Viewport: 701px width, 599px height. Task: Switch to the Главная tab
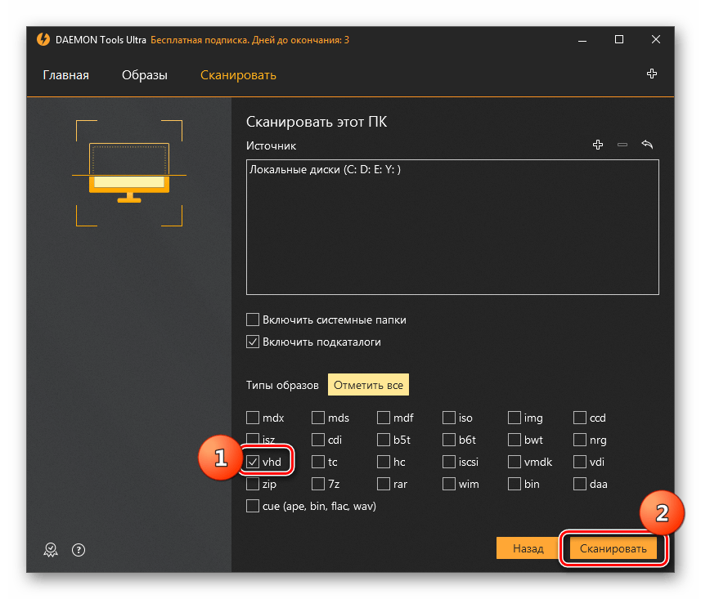click(x=65, y=75)
